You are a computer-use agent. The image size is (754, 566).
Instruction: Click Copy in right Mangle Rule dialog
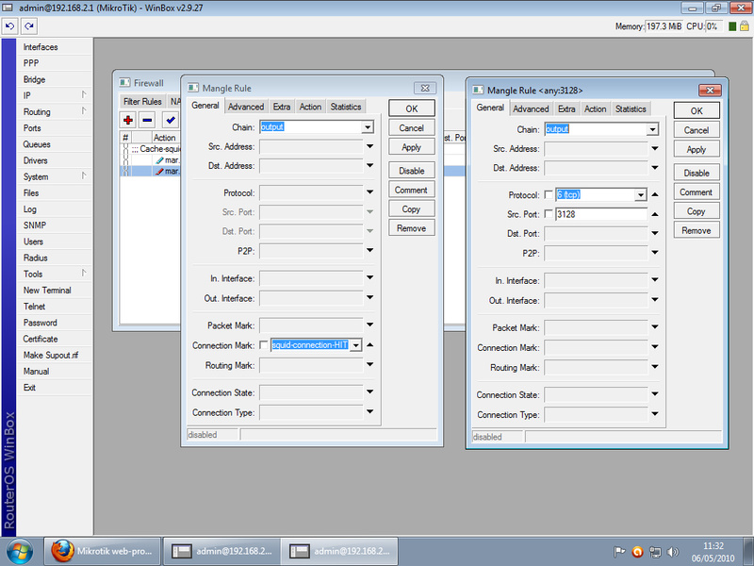coord(697,211)
